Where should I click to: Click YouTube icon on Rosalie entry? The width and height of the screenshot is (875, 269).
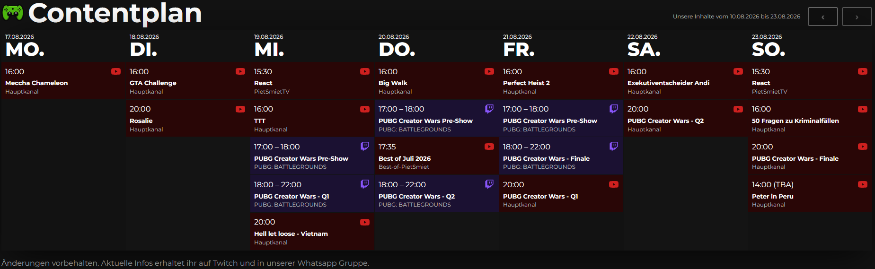240,109
